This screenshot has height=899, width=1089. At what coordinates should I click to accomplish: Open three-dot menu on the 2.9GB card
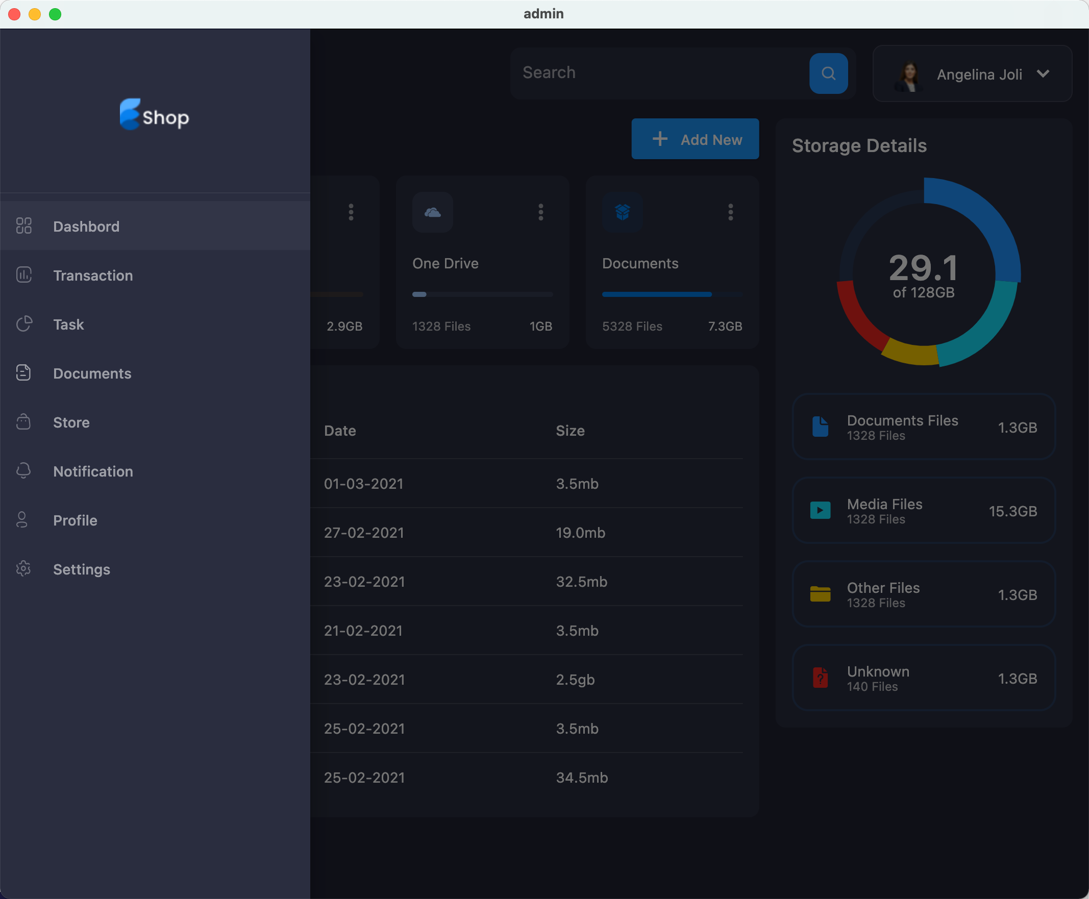coord(351,212)
